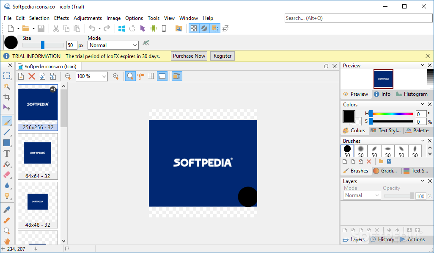Screen dimensions: 434x253
Task: Select the Brush tool in toolbox
Action: pos(7,122)
